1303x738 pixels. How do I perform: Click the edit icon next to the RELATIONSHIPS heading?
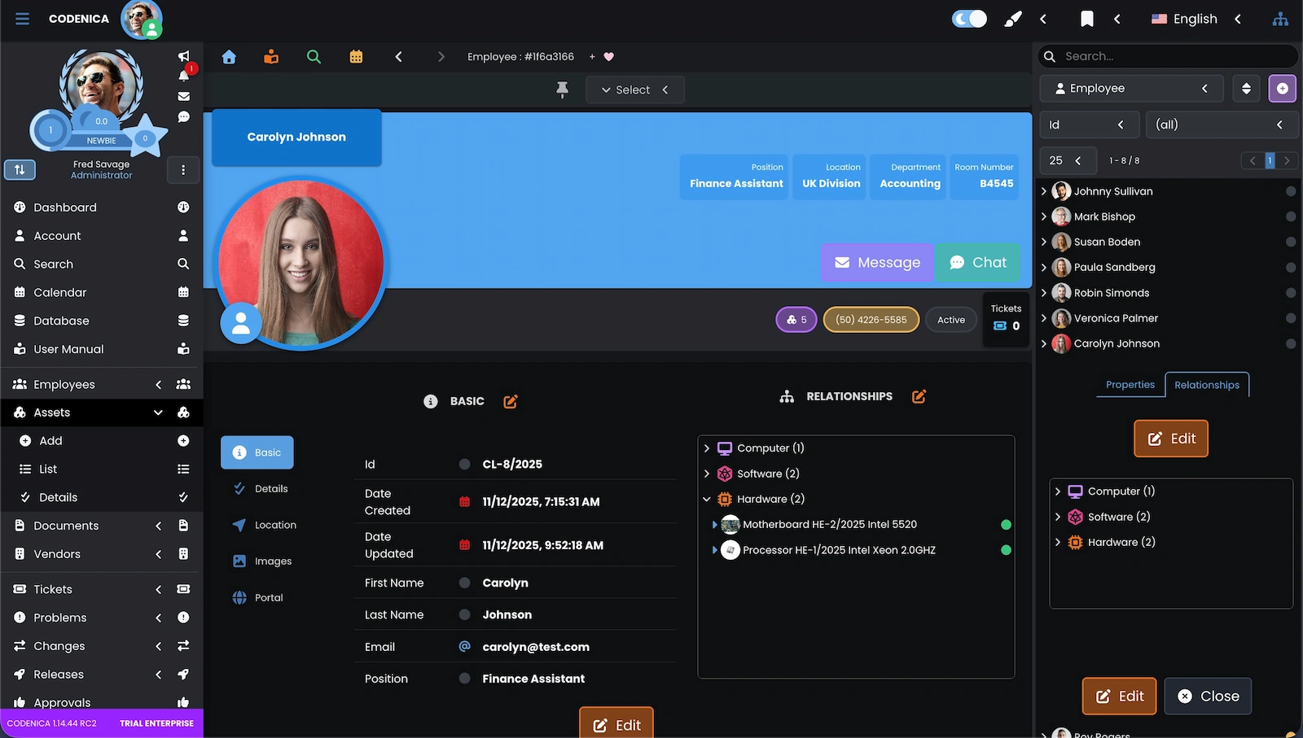click(x=919, y=396)
